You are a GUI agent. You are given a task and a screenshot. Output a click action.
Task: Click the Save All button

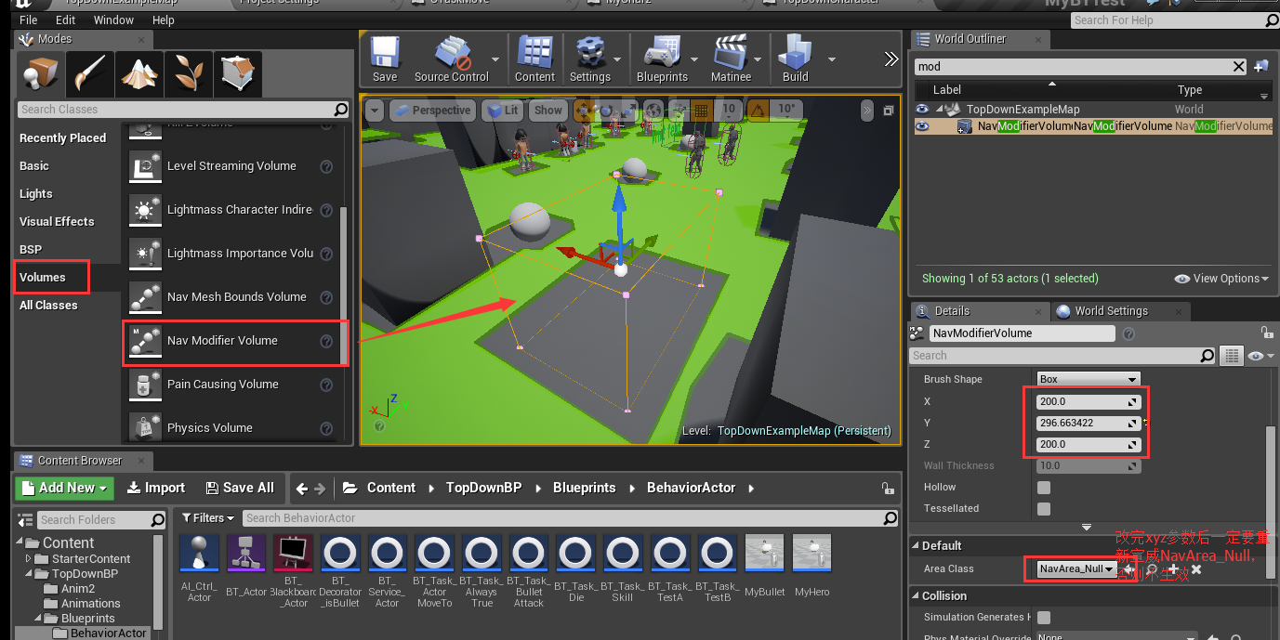[x=240, y=488]
